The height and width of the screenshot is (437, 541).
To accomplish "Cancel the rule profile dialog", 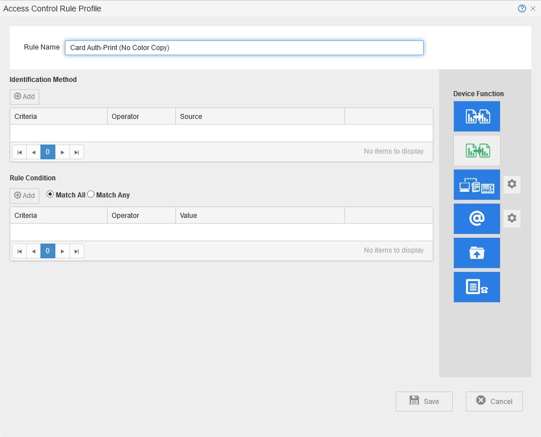I will [x=494, y=401].
